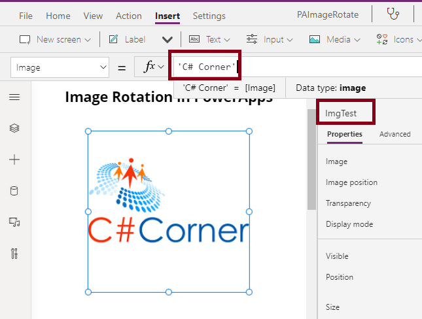
Task: Open the Data sources cylinder icon
Action: tap(14, 191)
